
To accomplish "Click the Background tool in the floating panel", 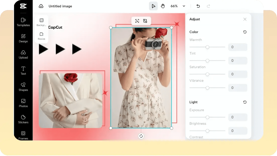I will click(41, 22).
